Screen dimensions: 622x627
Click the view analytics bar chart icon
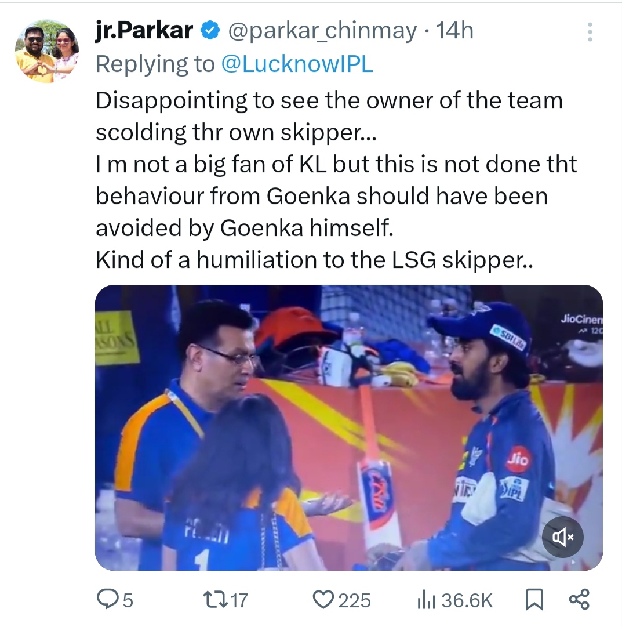point(426,600)
